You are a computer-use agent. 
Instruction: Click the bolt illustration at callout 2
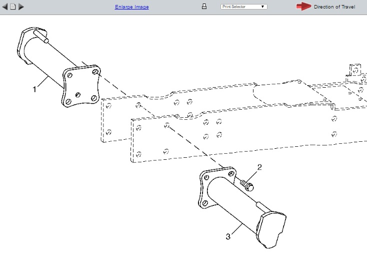(246, 185)
